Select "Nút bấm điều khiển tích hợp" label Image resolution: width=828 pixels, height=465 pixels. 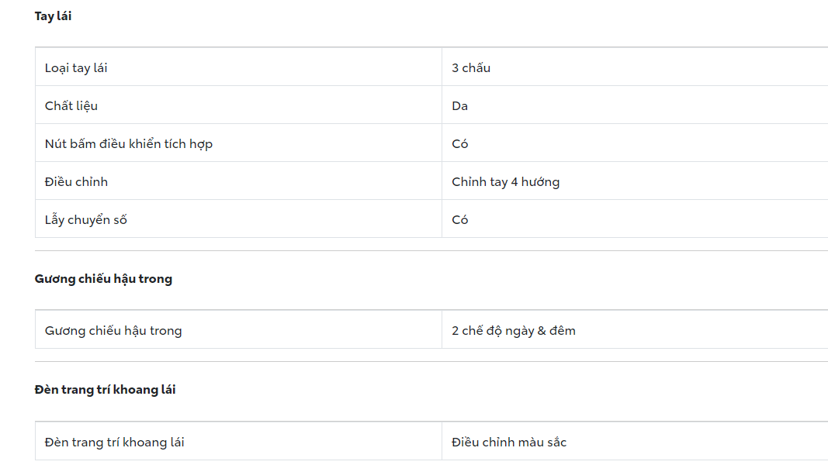129,143
